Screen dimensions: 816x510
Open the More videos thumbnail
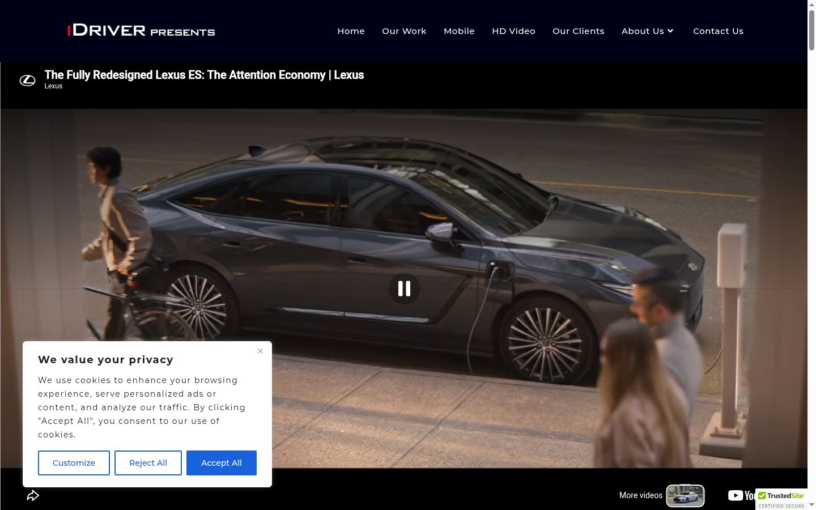point(685,496)
